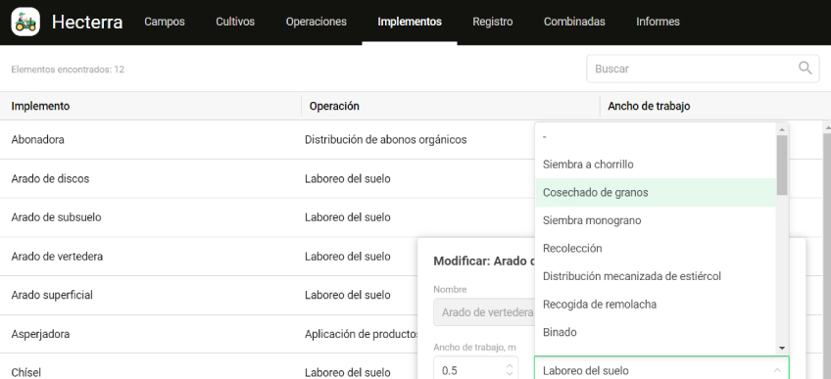Click Distribución de abonos orgánicos cell
This screenshot has width=831, height=379.
point(386,140)
